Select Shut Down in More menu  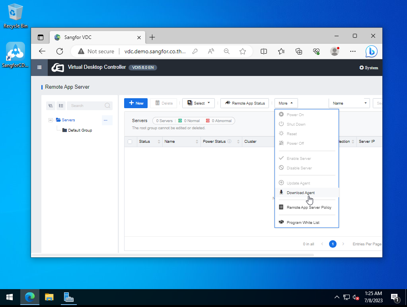[x=307, y=124]
